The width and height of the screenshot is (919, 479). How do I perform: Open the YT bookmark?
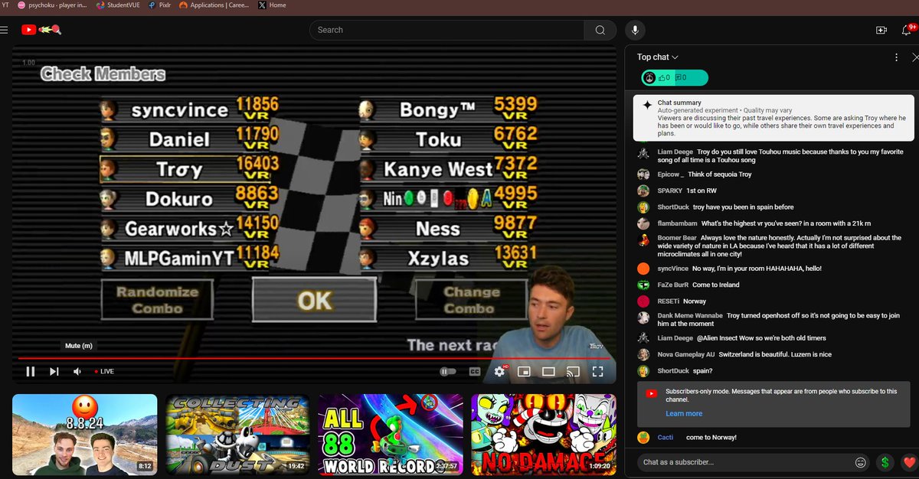[x=6, y=5]
